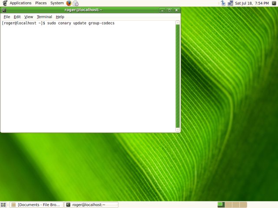Switch to the Documents - File Browser task
Viewport: 278px width, 208px height.
36,205
